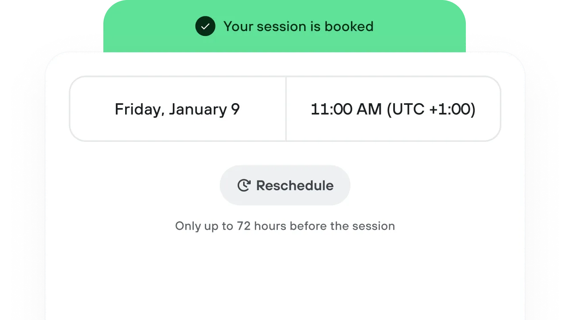Image resolution: width=570 pixels, height=320 pixels.
Task: Click the 72 hours notice text
Action: [x=285, y=226]
